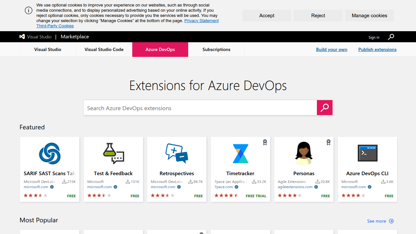The width and height of the screenshot is (416, 234).
Task: Click verified badge on SARIF SAST card
Action: 52,187
